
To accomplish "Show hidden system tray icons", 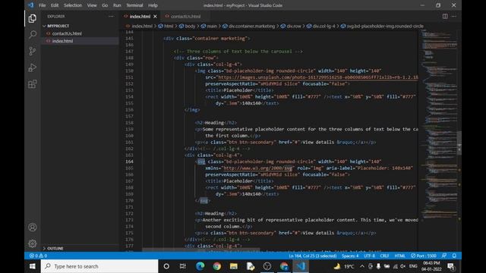I will [361, 266].
